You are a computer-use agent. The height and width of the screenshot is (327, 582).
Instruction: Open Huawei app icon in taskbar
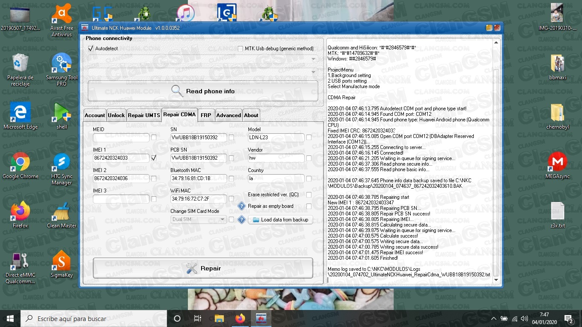pos(261,318)
